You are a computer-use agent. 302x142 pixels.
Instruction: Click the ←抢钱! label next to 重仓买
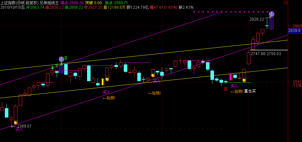pyautogui.click(x=237, y=91)
